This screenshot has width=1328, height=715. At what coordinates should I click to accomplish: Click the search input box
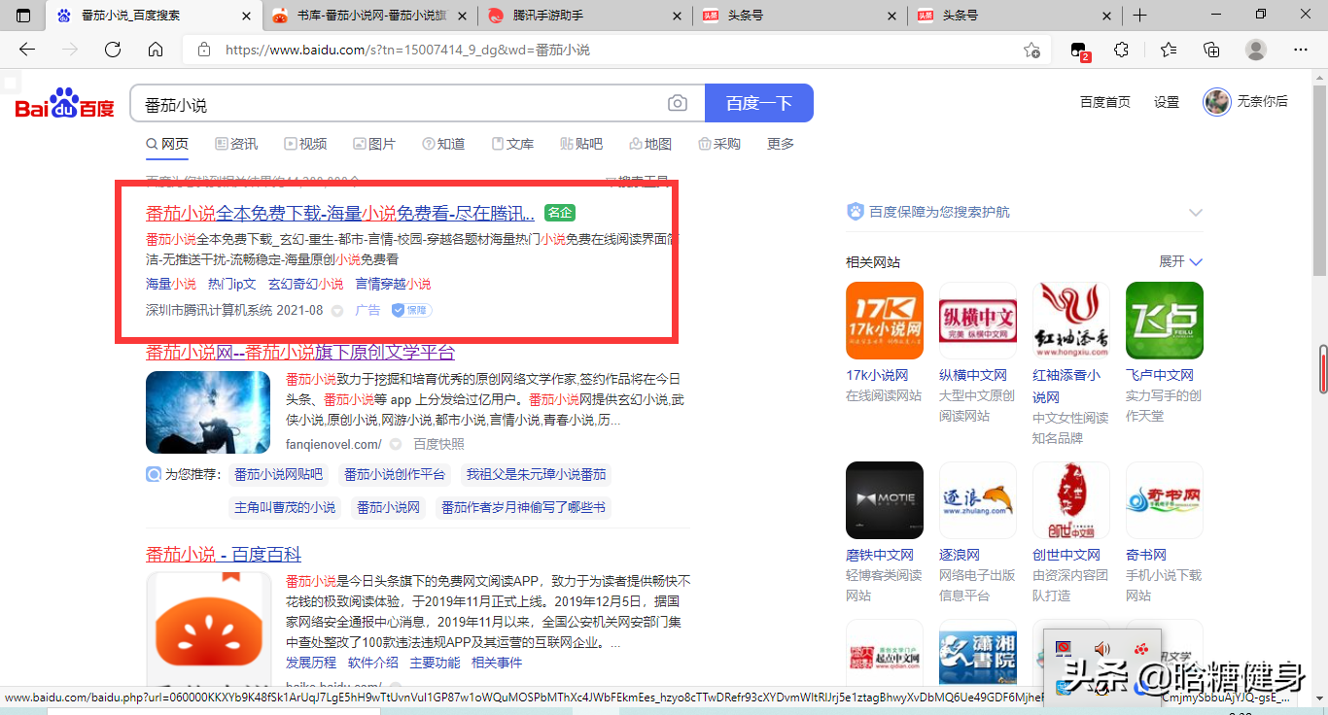(399, 104)
